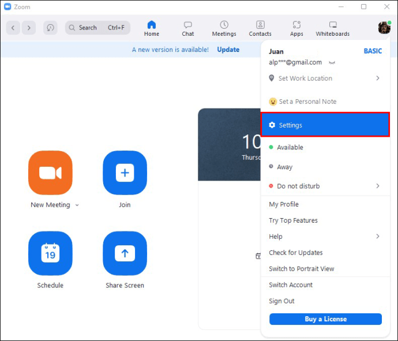Click the Search input field
Image resolution: width=398 pixels, height=341 pixels.
tap(97, 28)
